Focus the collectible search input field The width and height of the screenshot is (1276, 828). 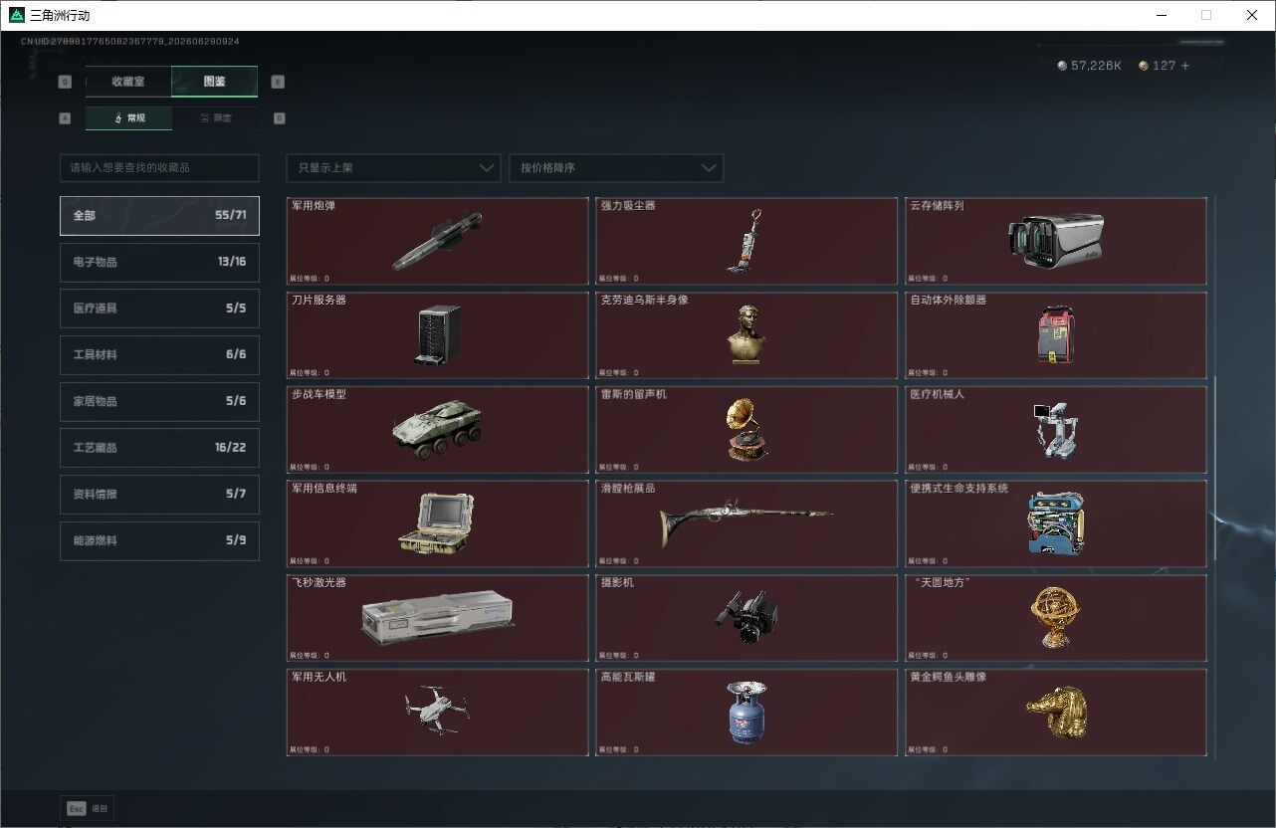[x=159, y=168]
